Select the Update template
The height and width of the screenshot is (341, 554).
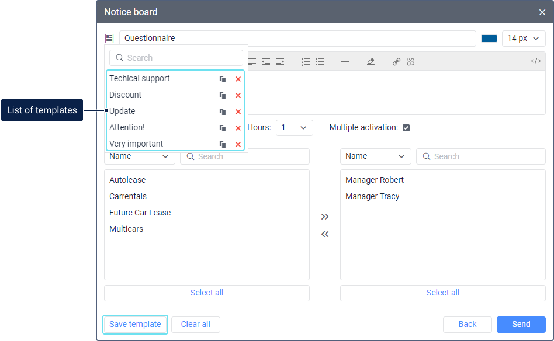[x=122, y=111]
